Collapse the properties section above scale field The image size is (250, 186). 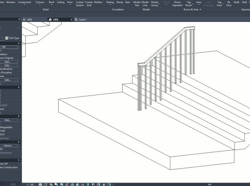[x=19, y=43]
